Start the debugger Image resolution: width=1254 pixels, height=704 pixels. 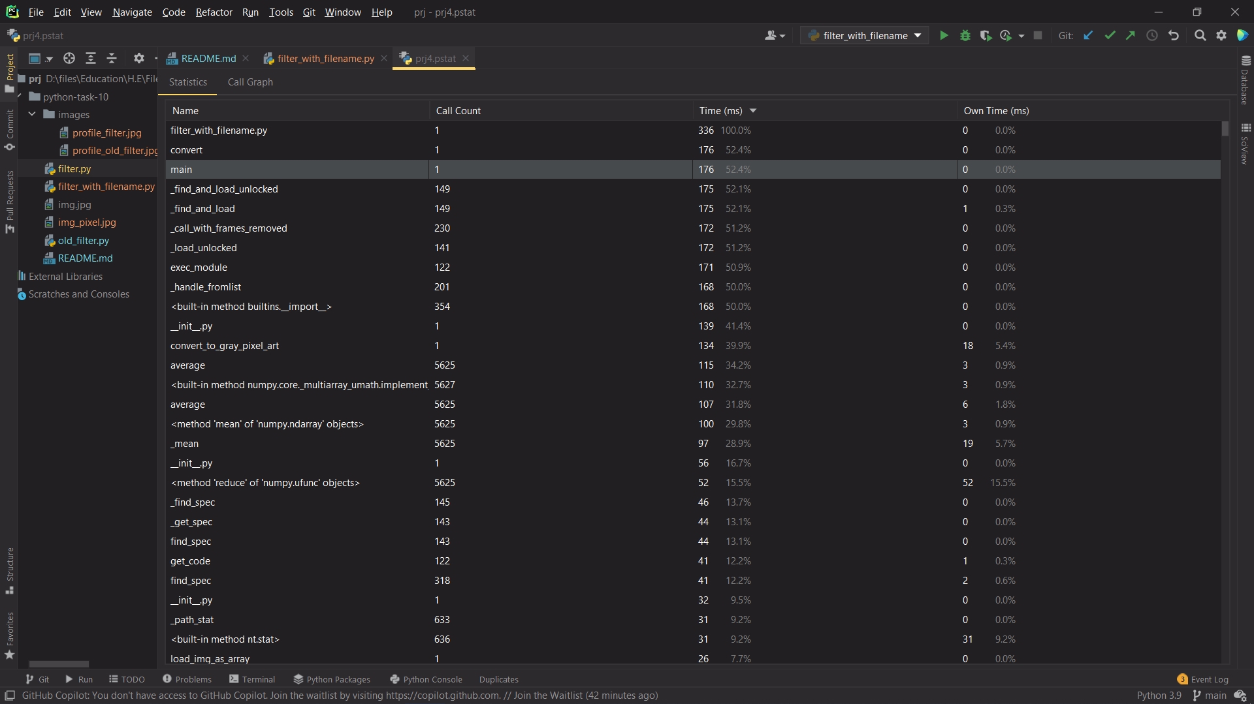pyautogui.click(x=965, y=35)
